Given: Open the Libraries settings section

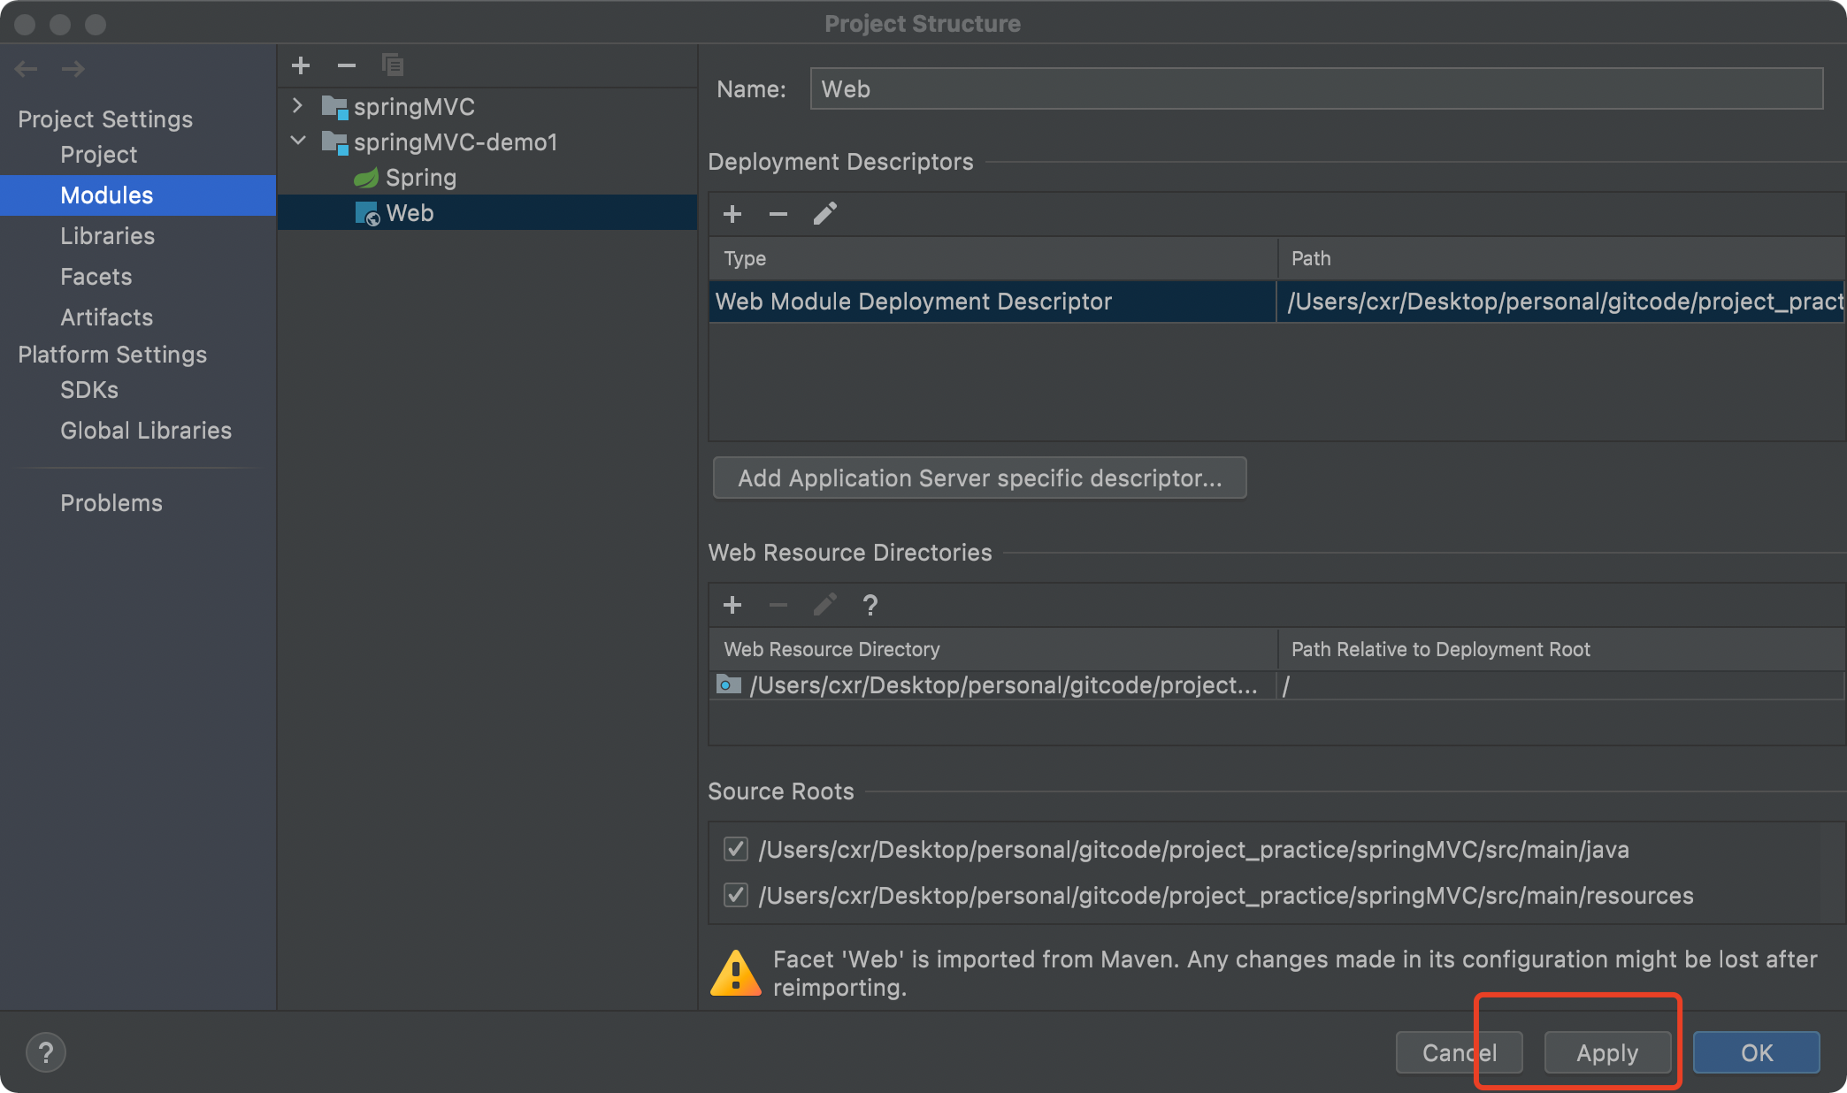Looking at the screenshot, I should pyautogui.click(x=107, y=236).
